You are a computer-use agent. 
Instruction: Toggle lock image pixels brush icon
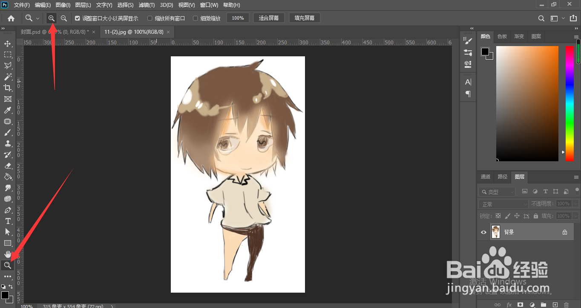(x=507, y=216)
